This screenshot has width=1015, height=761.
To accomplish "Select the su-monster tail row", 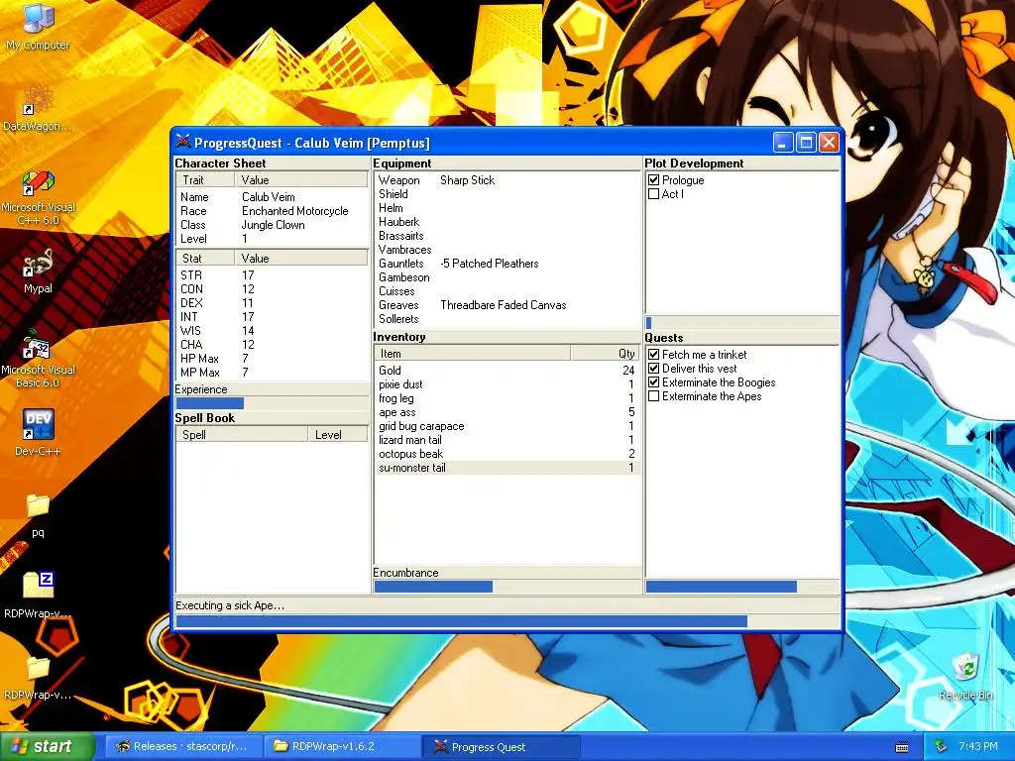I will (507, 468).
